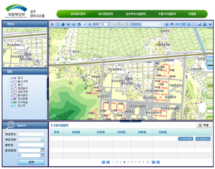This screenshot has height=169, width=215.
Task: Decrease scale with round minus button
Action: coord(110,24)
